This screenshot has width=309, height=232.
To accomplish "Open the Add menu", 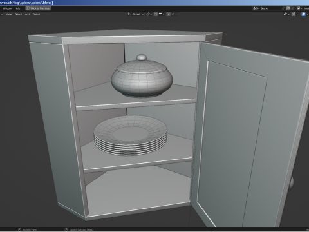I will click(27, 14).
